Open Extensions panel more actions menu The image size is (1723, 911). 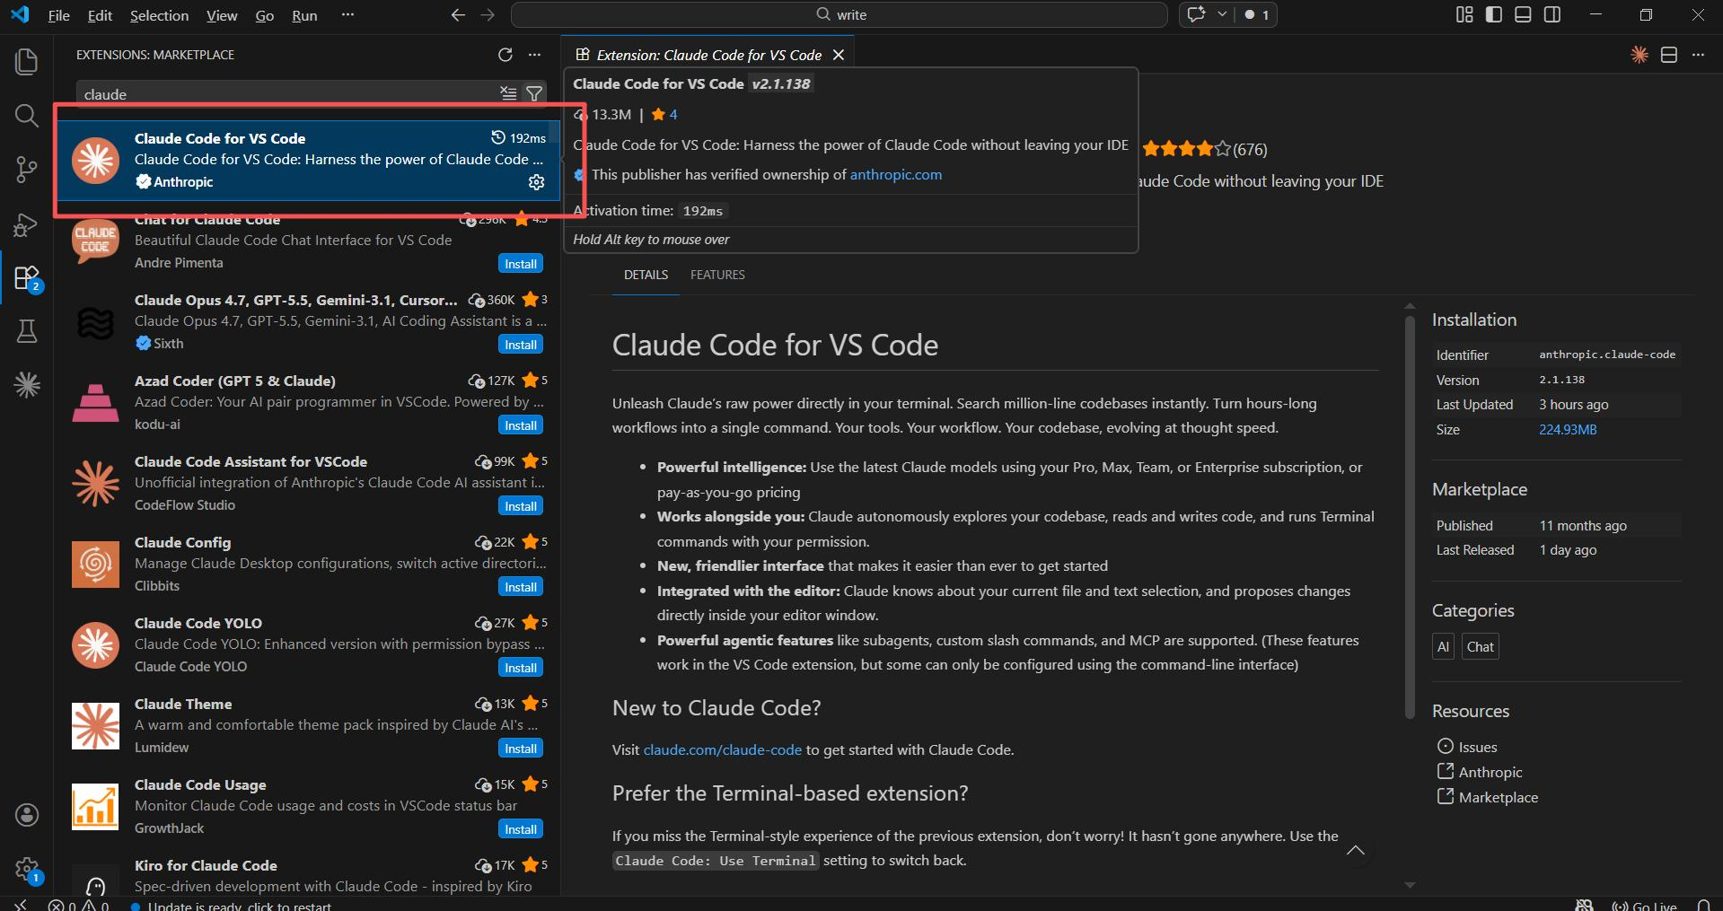(535, 55)
